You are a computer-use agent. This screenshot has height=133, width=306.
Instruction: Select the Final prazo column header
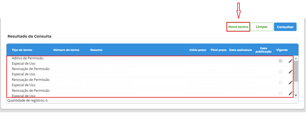[219, 50]
